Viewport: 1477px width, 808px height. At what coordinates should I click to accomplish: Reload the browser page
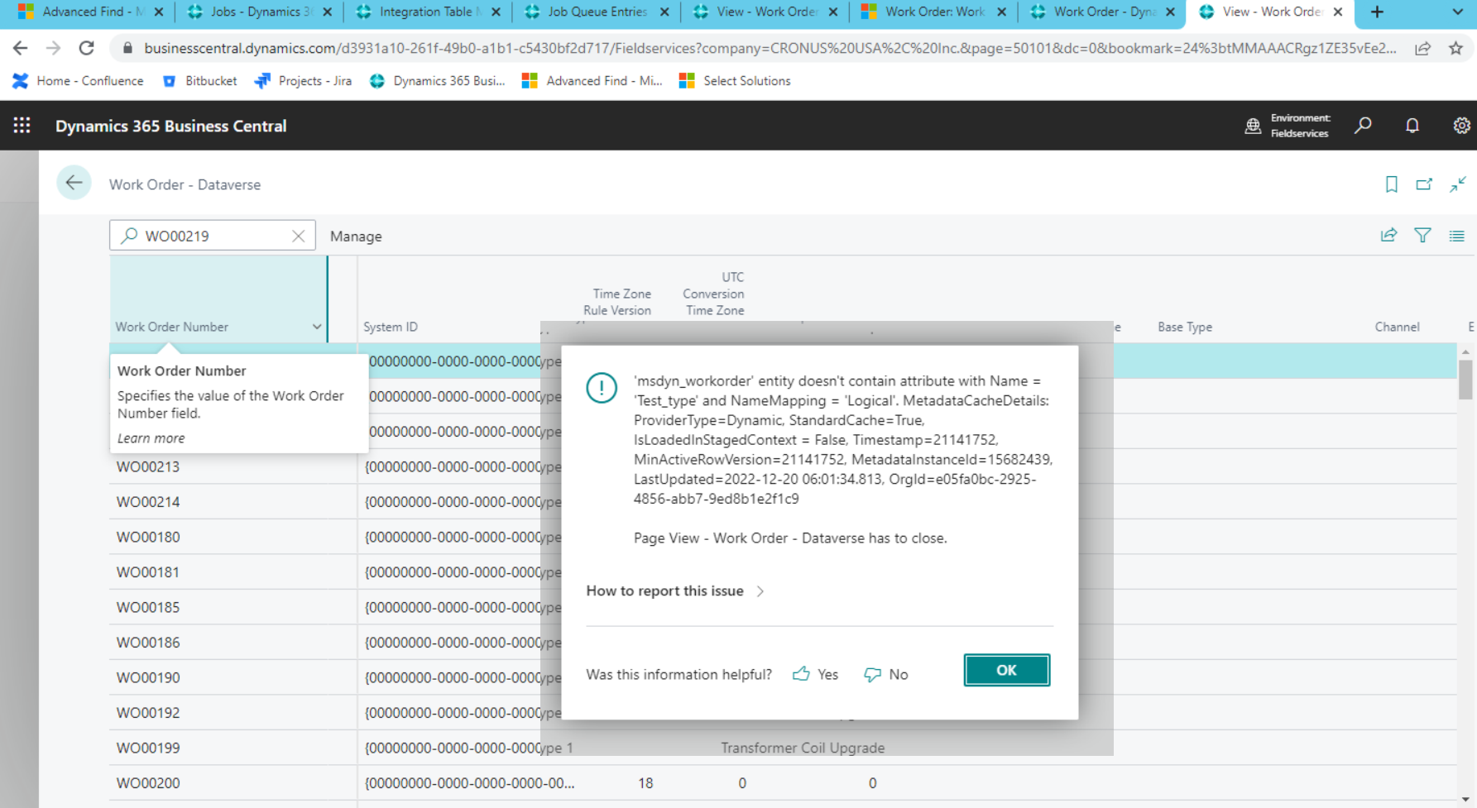(86, 48)
